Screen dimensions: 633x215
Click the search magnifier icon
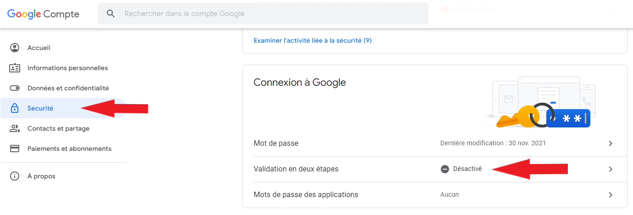(111, 14)
